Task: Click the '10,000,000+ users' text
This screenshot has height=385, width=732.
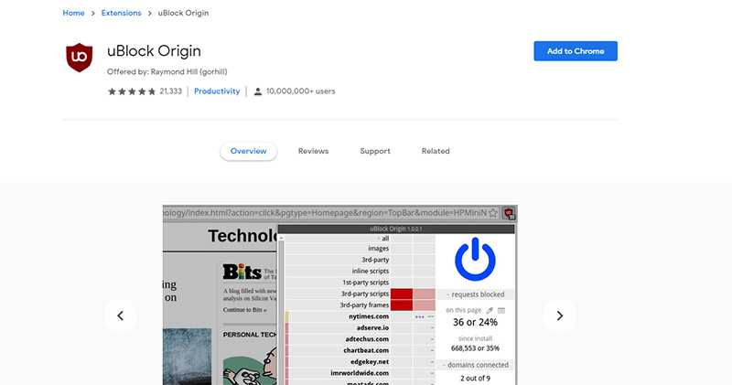Action: point(301,91)
